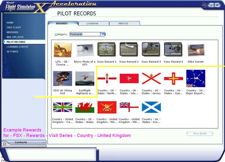Screen dimensions: 225x162
Task: Click the 'Sitka Sunset' caption text
Action: (195, 62)
